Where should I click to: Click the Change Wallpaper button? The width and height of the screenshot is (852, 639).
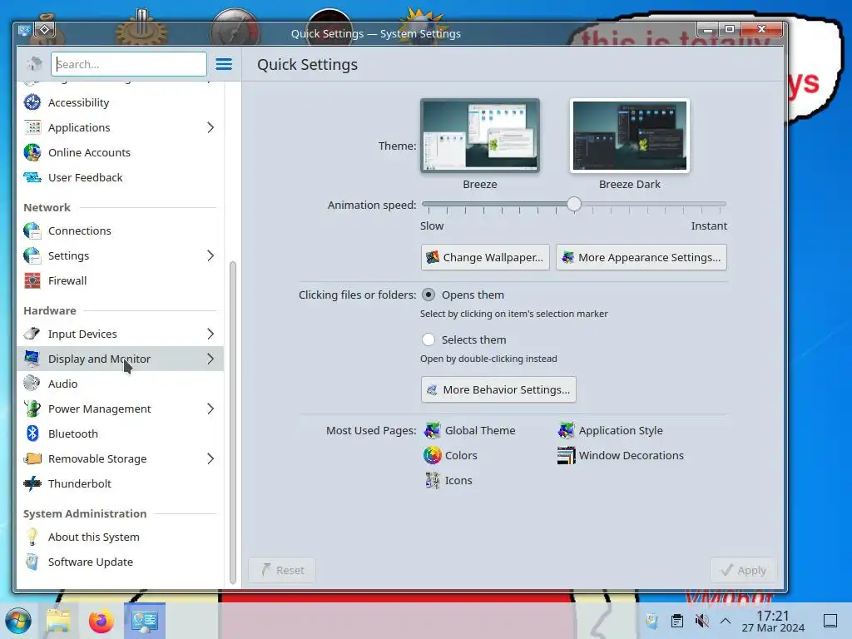click(x=485, y=257)
